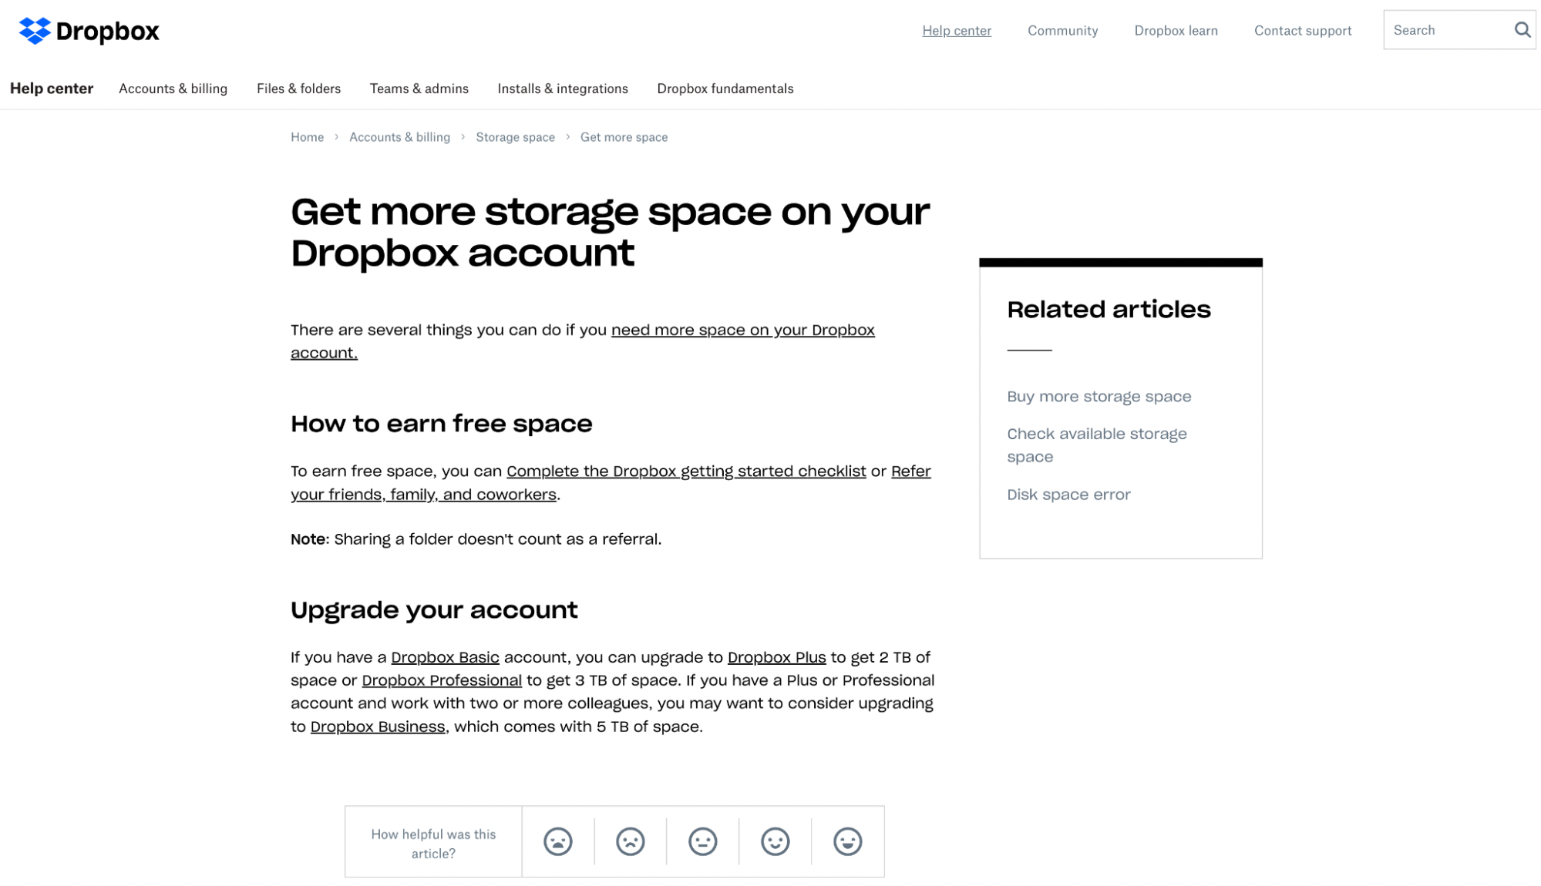Open Accounts & billing breadcrumb
The width and height of the screenshot is (1541, 886).
[399, 137]
